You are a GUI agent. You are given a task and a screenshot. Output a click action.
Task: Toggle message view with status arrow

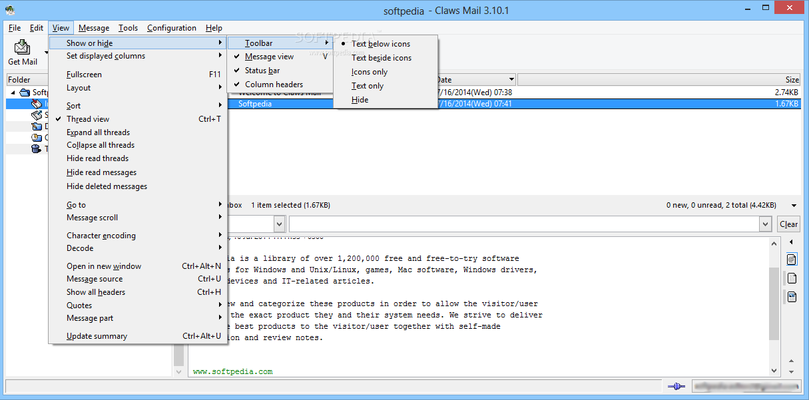pyautogui.click(x=794, y=206)
